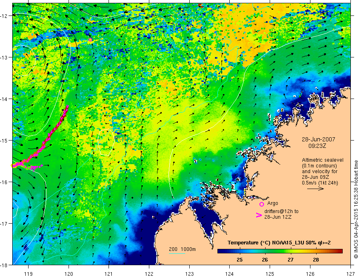Click the colorbar tick label 27
The width and height of the screenshot is (359, 277).
290,259
